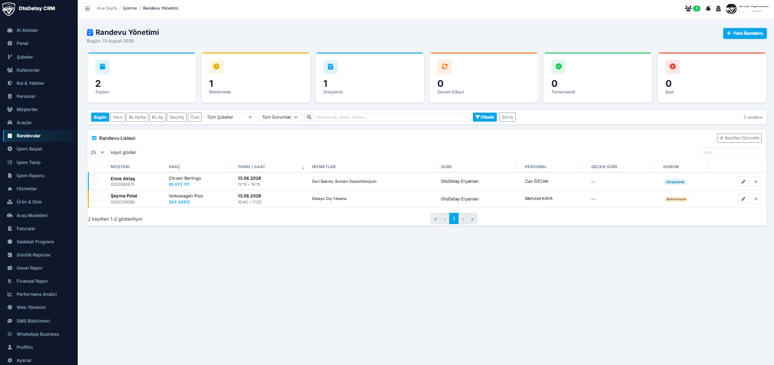Click the Yeni Randevu button

[745, 33]
